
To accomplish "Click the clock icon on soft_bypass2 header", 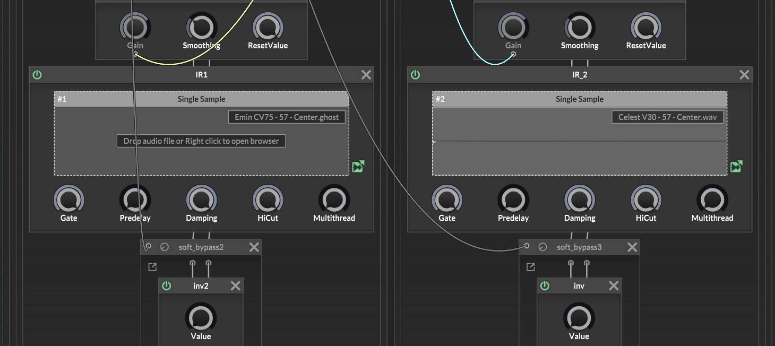I will click(x=164, y=247).
